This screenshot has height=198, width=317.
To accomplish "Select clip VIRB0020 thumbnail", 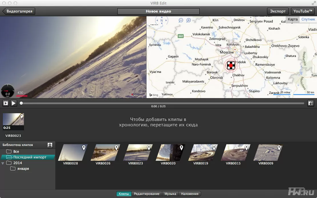I will (x=170, y=152).
